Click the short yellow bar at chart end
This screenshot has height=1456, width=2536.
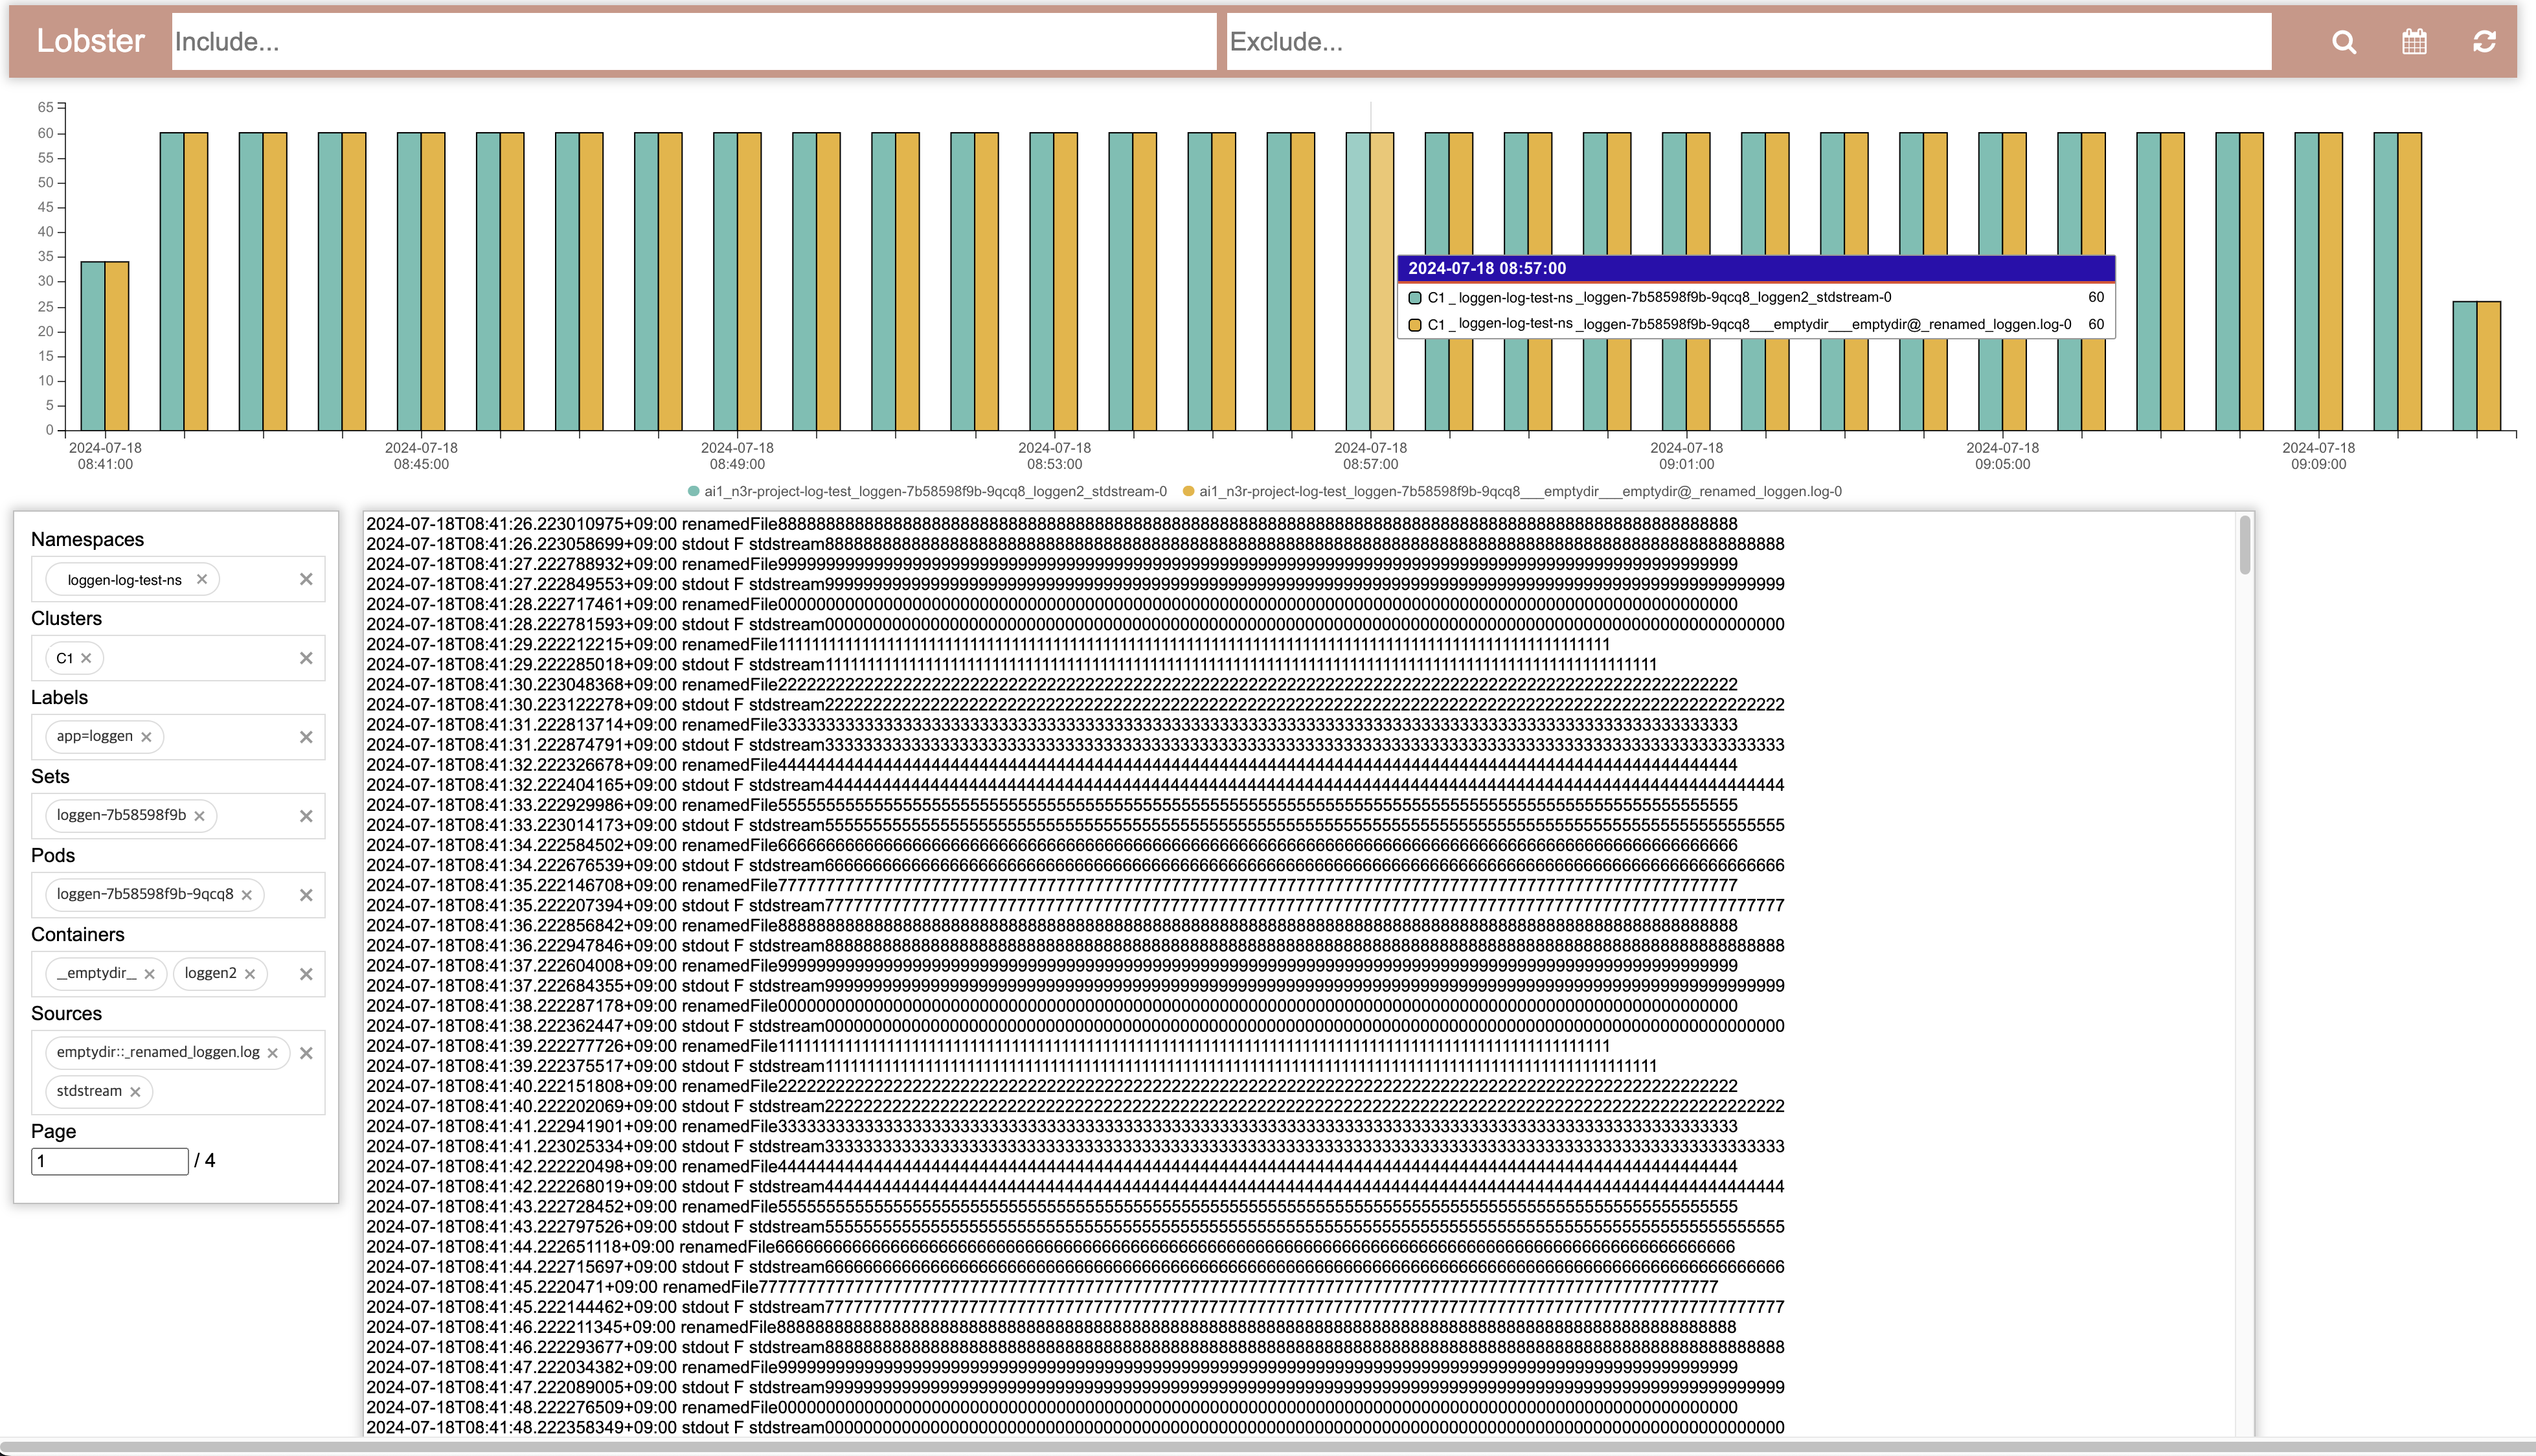[2488, 366]
